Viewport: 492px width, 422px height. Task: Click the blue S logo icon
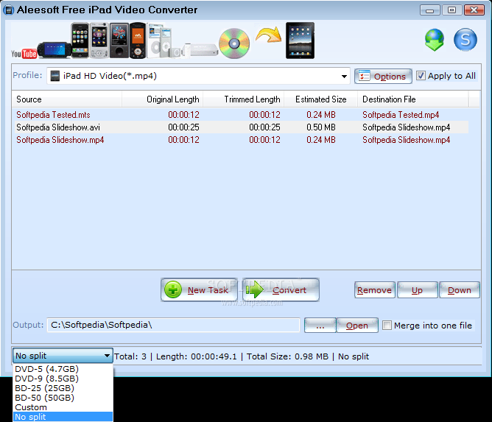(x=465, y=40)
